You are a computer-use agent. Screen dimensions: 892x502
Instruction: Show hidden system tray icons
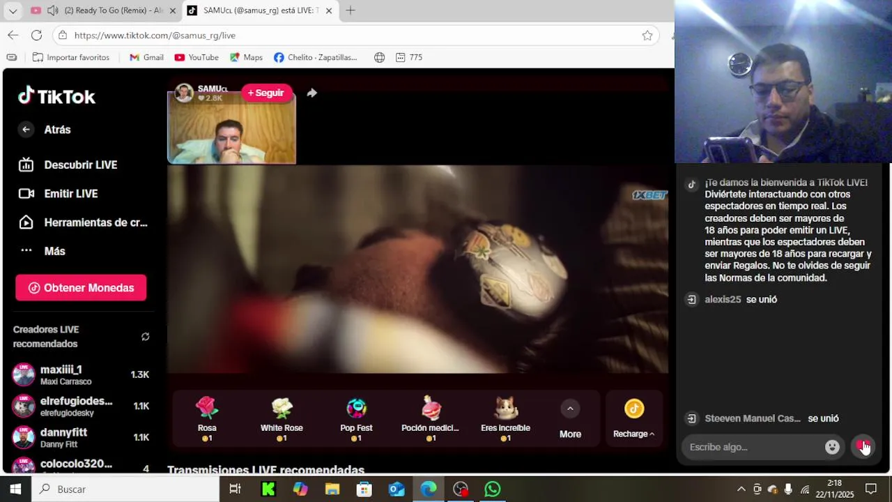(x=741, y=489)
